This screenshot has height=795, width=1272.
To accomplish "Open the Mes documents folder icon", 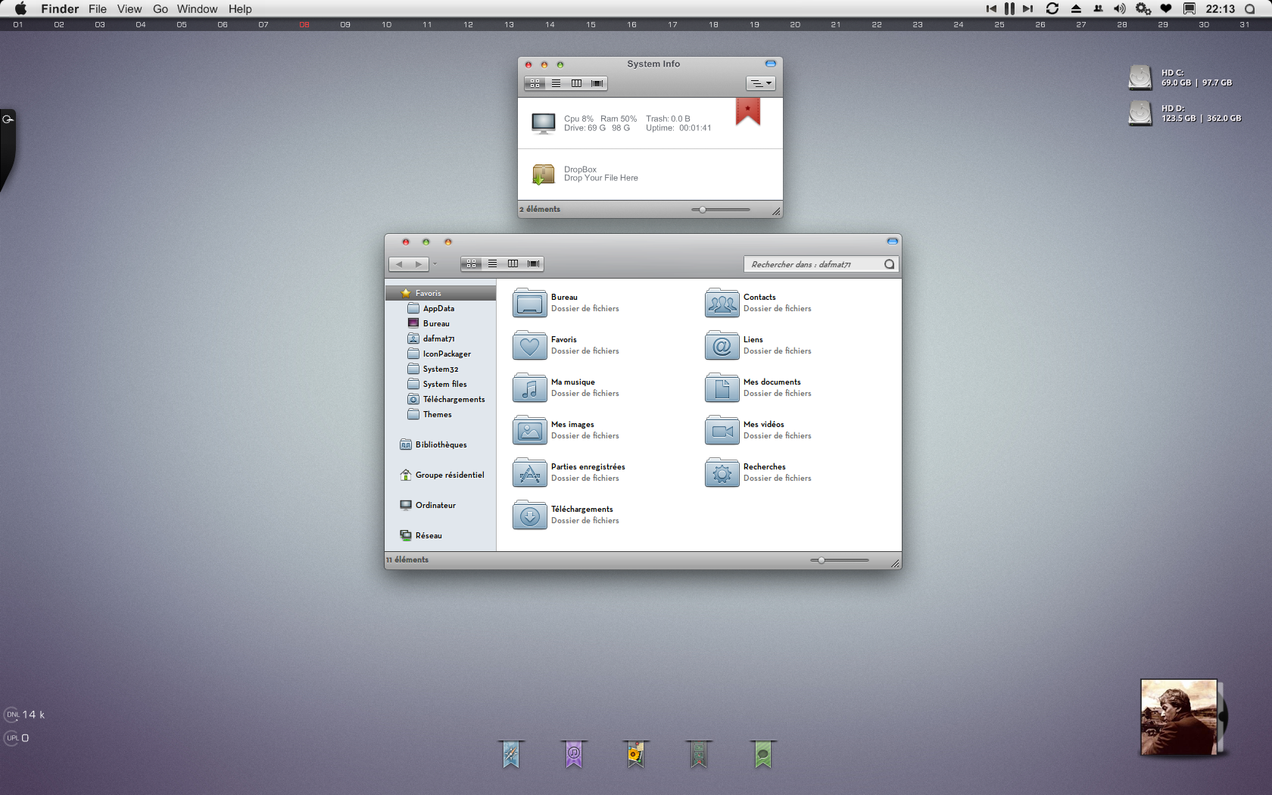I will (x=722, y=388).
